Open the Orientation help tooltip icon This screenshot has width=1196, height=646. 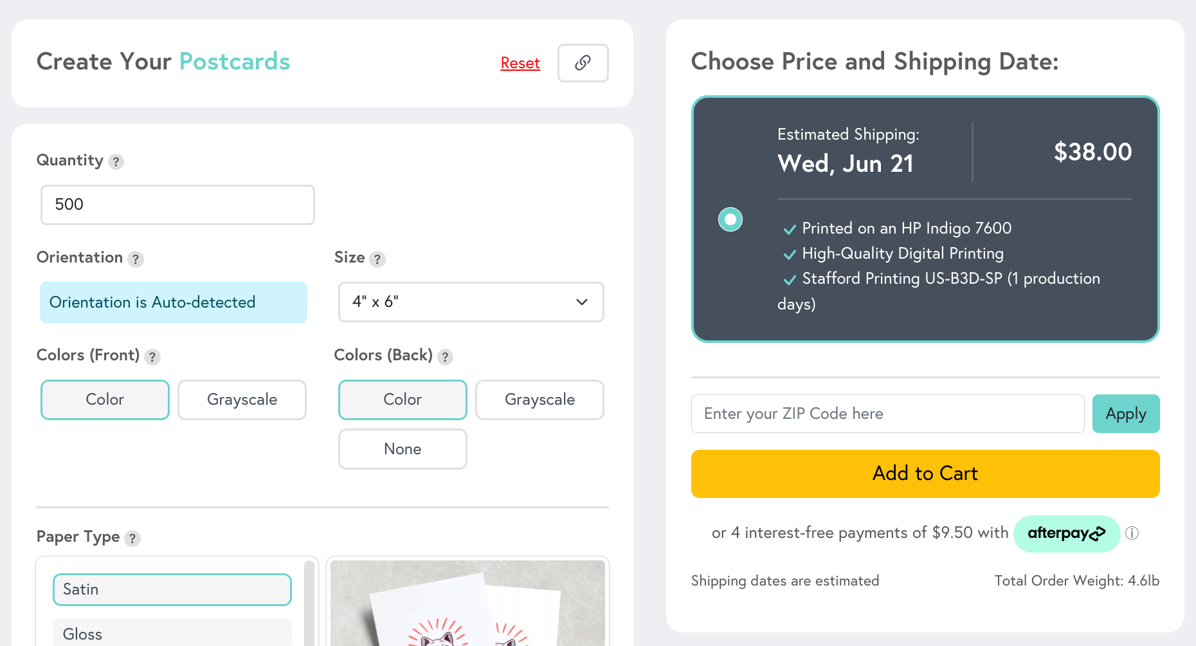coord(136,259)
